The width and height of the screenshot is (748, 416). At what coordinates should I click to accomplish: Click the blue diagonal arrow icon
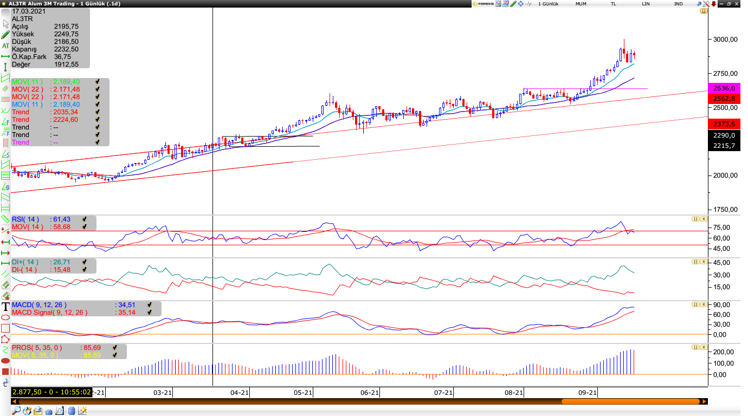click(x=699, y=4)
